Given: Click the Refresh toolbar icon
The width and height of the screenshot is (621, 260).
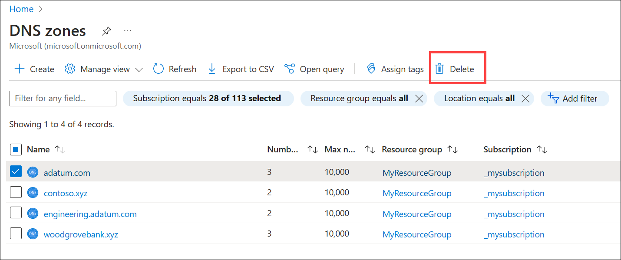Looking at the screenshot, I should pyautogui.click(x=159, y=69).
